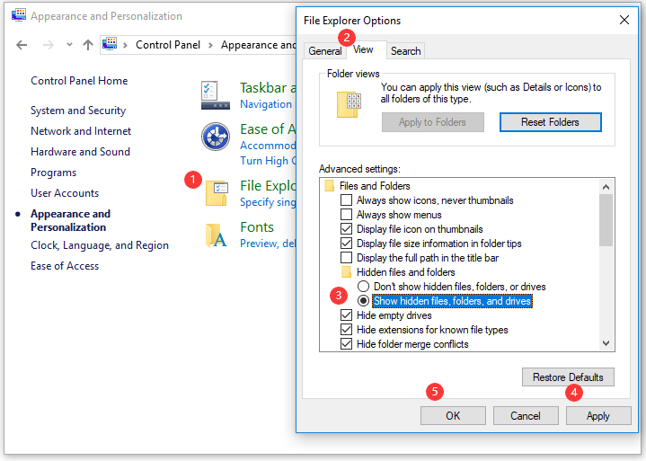646x461 pixels.
Task: Click the Navigation properties link
Action: [266, 104]
